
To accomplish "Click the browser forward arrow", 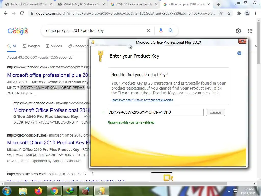I will click(x=14, y=13).
